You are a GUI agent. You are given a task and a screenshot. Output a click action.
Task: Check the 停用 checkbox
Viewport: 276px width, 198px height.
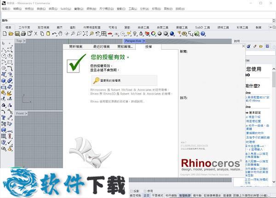(145, 191)
